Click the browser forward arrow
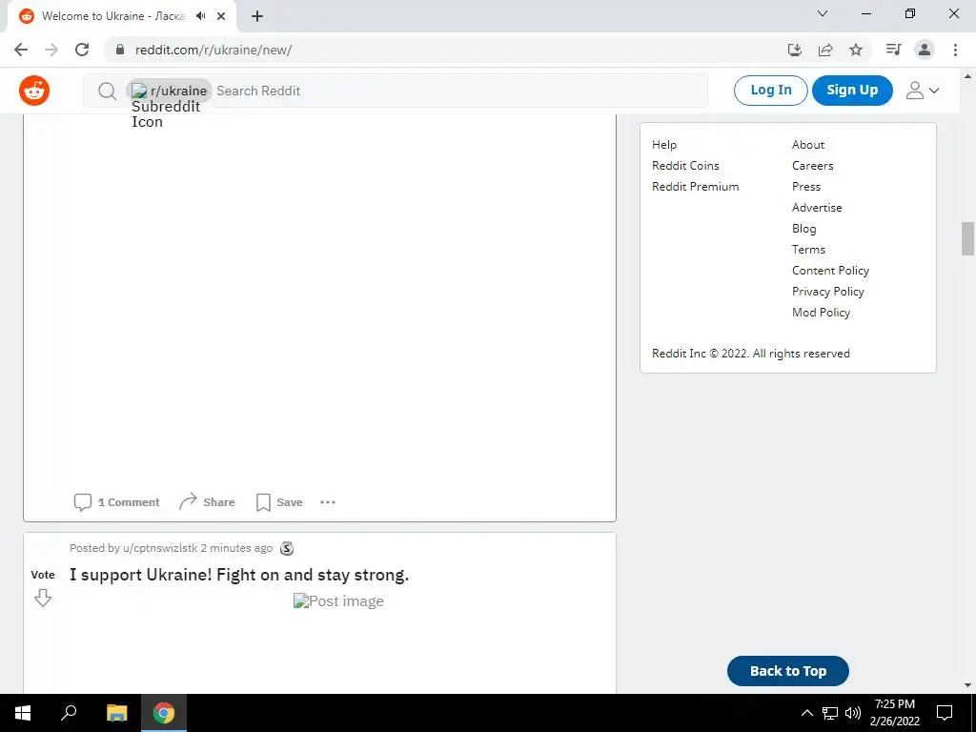Viewport: 976px width, 732px height. 51,50
